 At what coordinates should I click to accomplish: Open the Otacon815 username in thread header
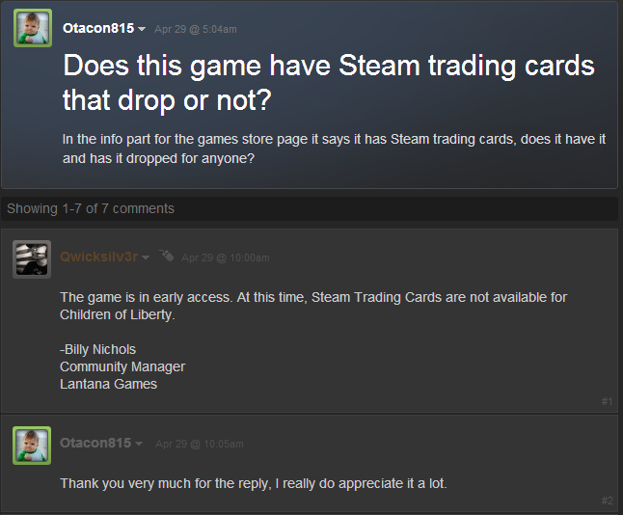coord(98,28)
